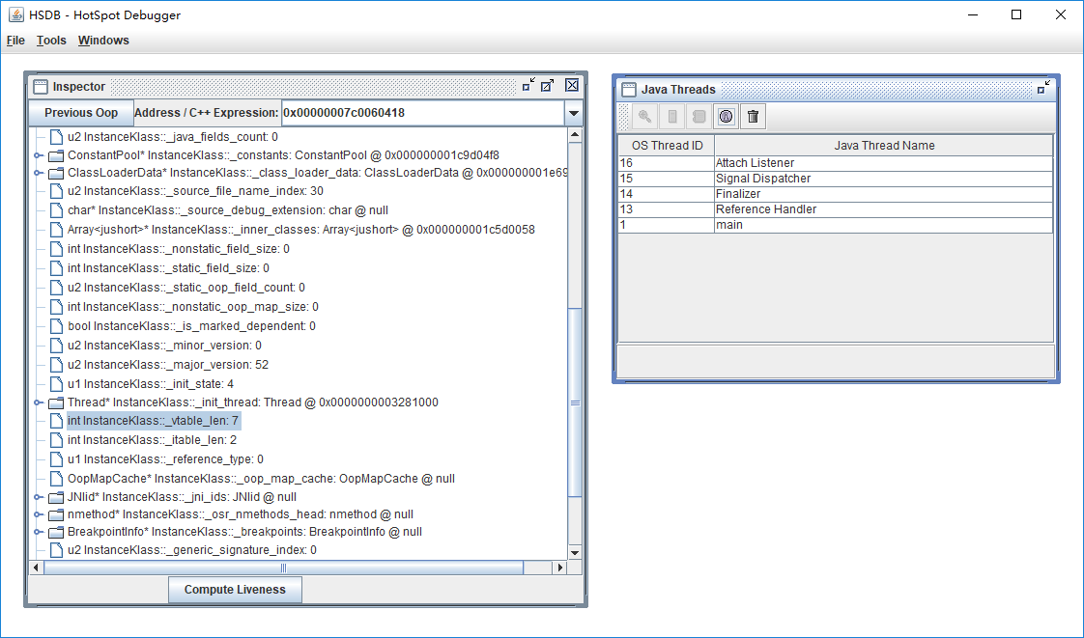1084x638 pixels.
Task: Click the magnifier Inspect Thread toolbar icon
Action: click(644, 117)
